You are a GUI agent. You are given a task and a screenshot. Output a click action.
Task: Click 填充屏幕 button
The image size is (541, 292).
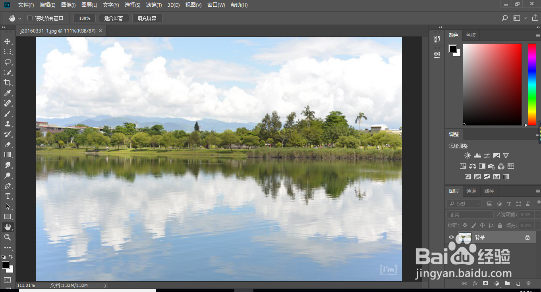pos(147,18)
